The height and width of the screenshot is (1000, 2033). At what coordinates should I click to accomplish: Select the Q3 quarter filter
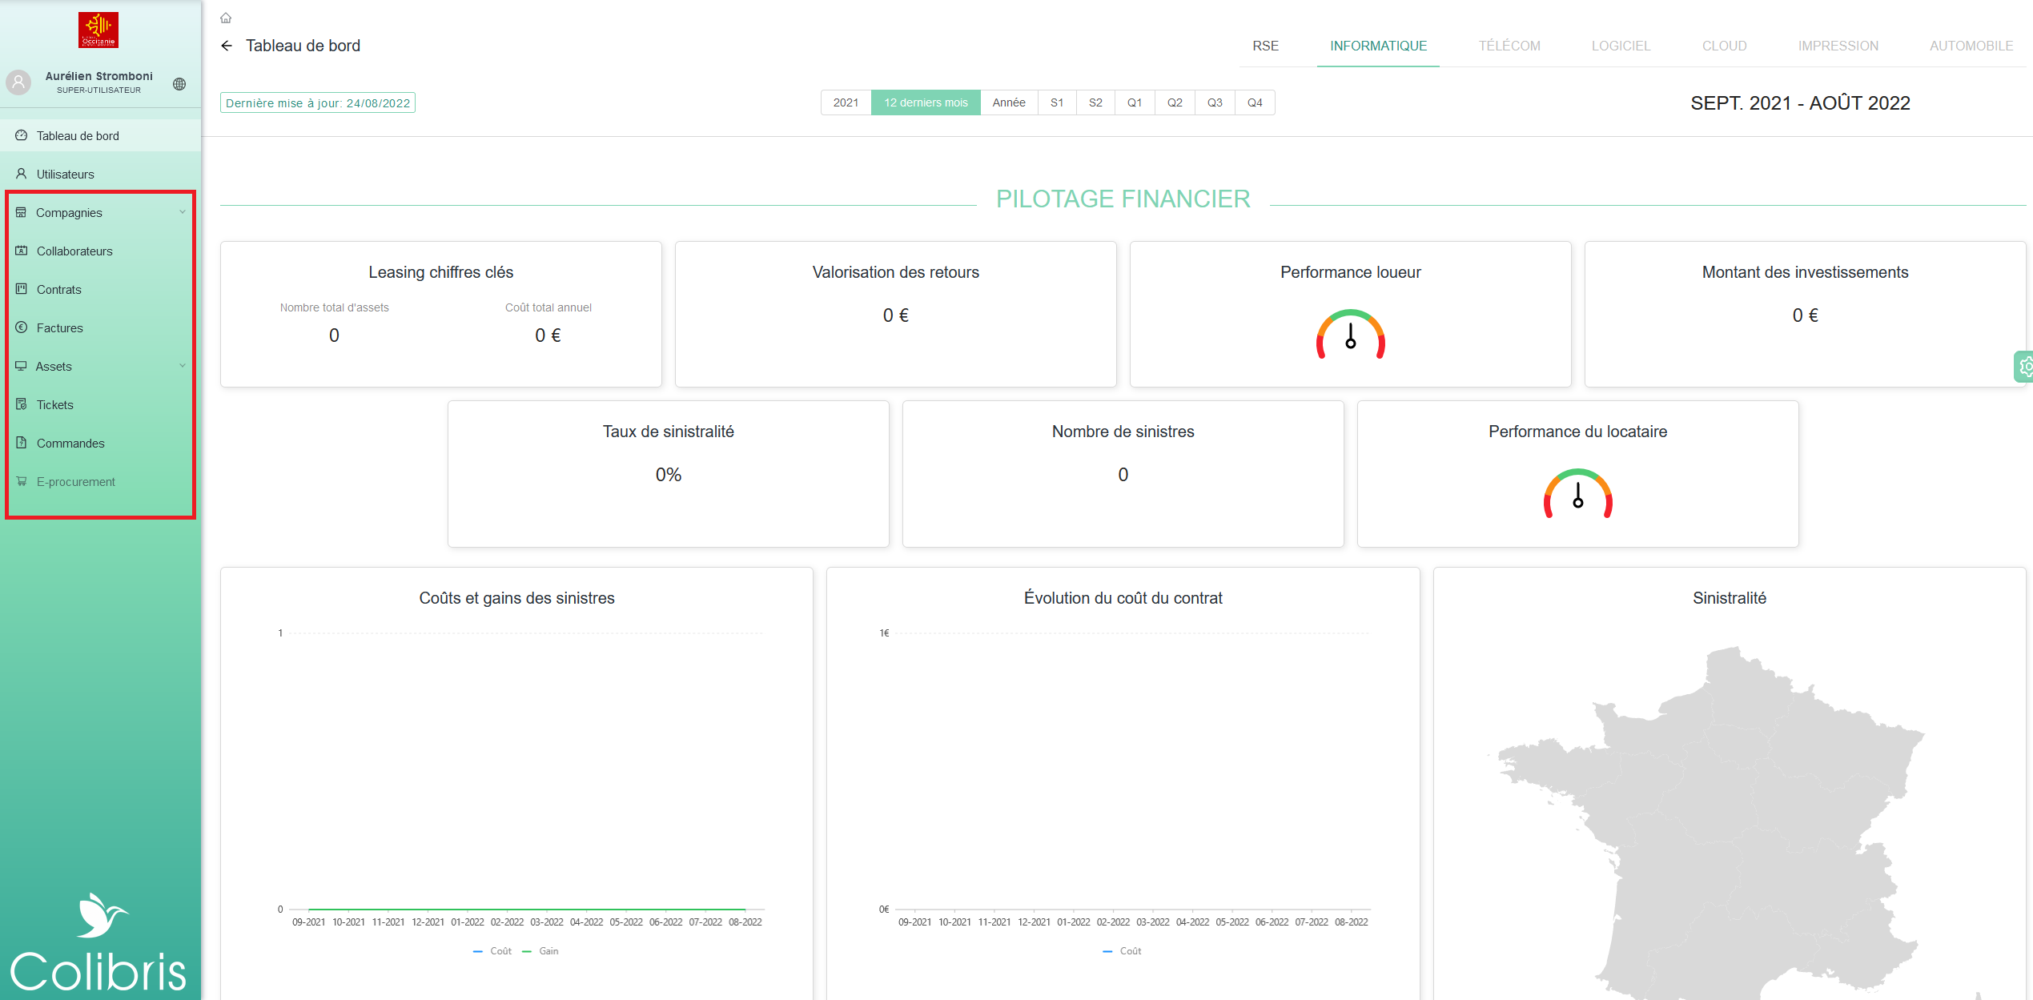1215,102
